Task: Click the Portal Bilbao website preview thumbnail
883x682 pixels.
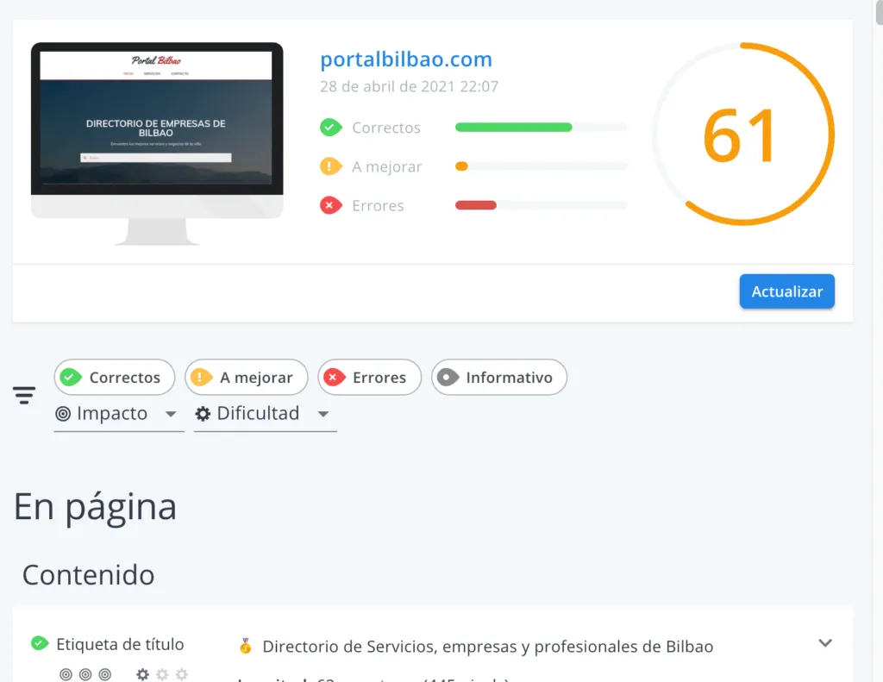Action: (157, 144)
